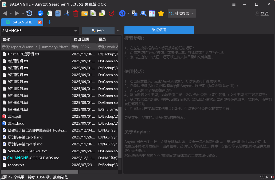Click the file icon beside SALANGHE-GOOGLE ADS.md
This screenshot has height=180, width=275.
click(x=4, y=158)
